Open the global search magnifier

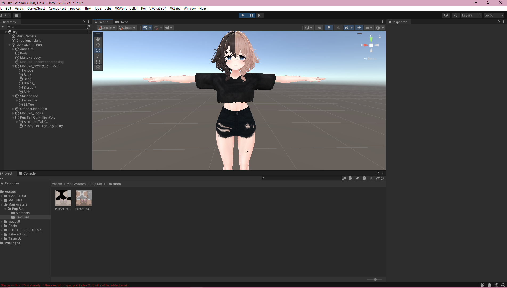click(456, 15)
